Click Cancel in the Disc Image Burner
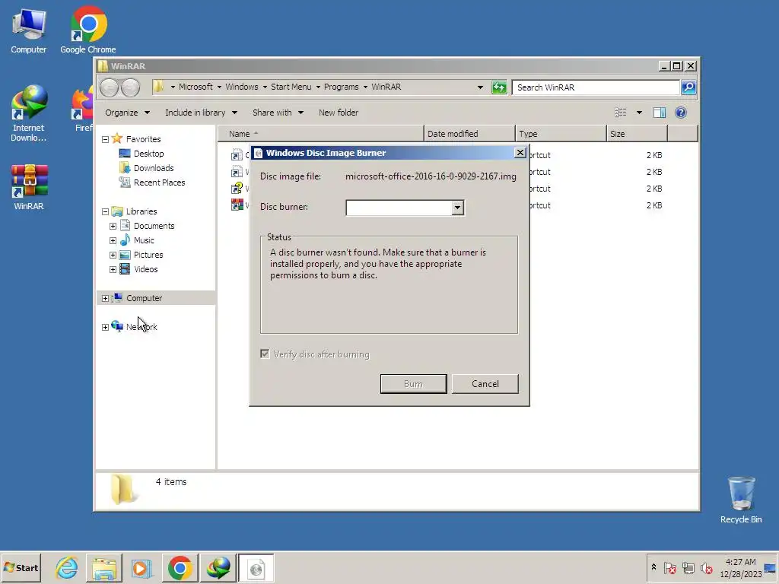779x584 pixels. tap(485, 384)
